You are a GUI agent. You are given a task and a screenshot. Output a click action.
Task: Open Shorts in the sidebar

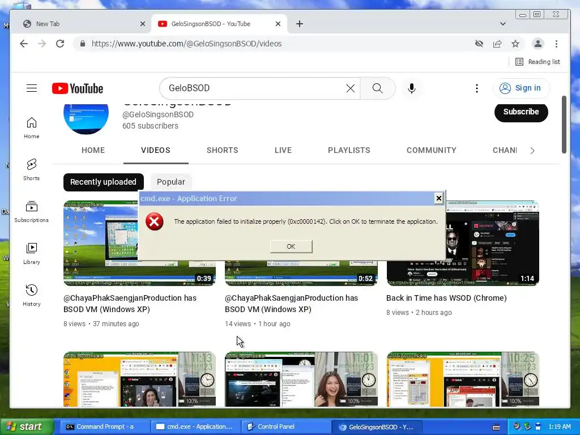(x=32, y=170)
